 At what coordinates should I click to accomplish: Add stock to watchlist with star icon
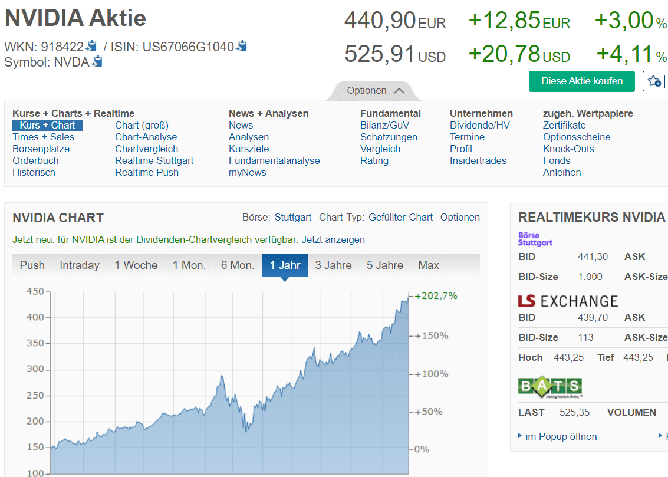pos(654,81)
